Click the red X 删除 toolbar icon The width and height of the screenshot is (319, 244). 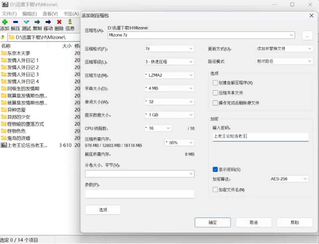point(59,22)
